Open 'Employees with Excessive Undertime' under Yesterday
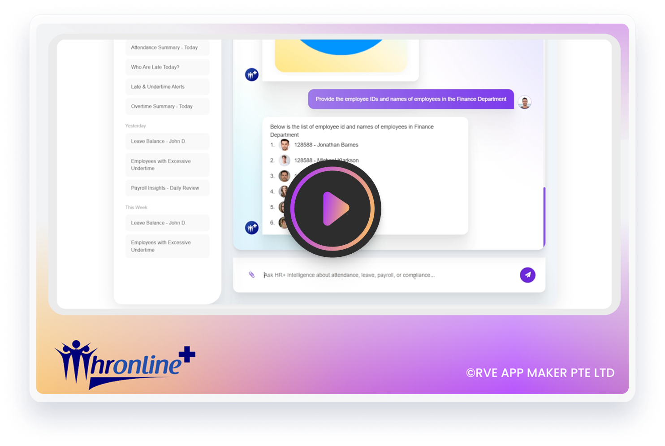The height and width of the screenshot is (446, 665). pyautogui.click(x=167, y=165)
